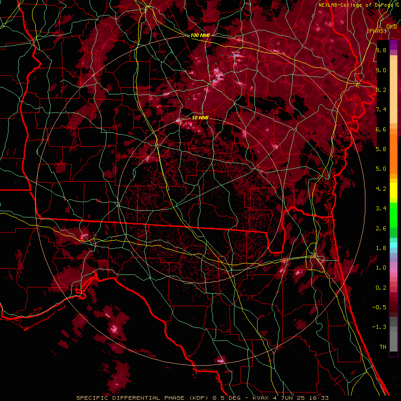Click the bright green segment of the color bar
The height and width of the screenshot is (401, 401).
393,216
